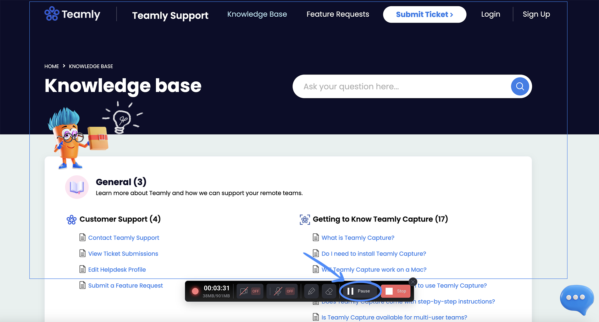Close the recording toolbar with X
The width and height of the screenshot is (599, 322).
coord(413,281)
